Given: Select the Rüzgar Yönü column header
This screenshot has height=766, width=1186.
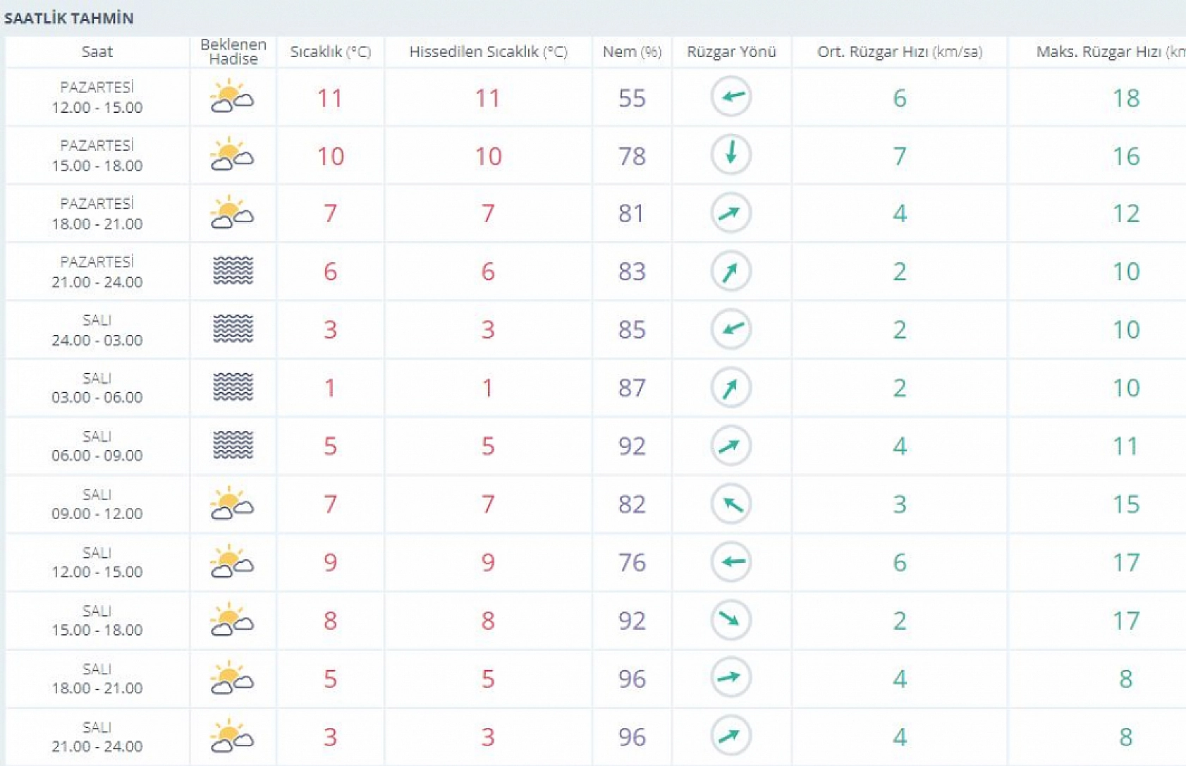Looking at the screenshot, I should point(731,51).
